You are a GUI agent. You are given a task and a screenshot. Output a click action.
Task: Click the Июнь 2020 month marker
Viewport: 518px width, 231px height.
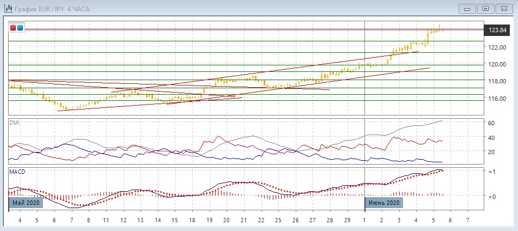click(x=385, y=203)
